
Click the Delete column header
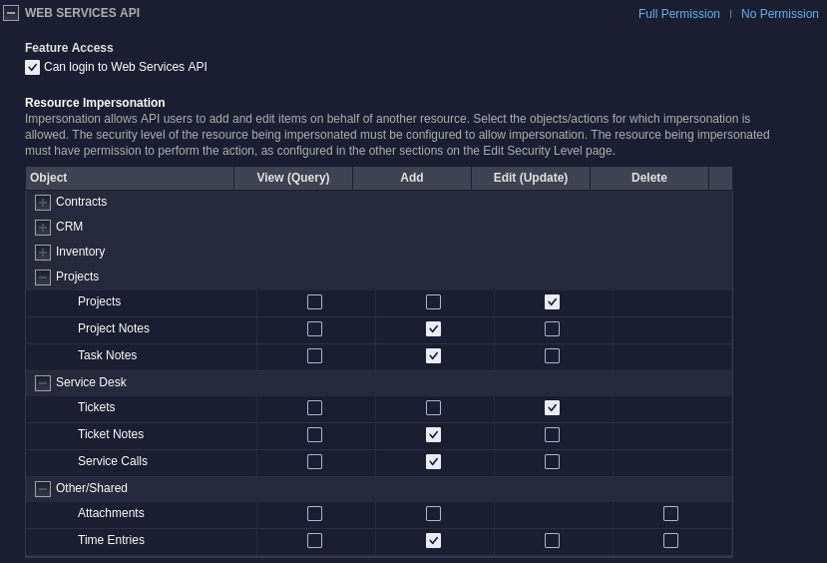coord(649,178)
